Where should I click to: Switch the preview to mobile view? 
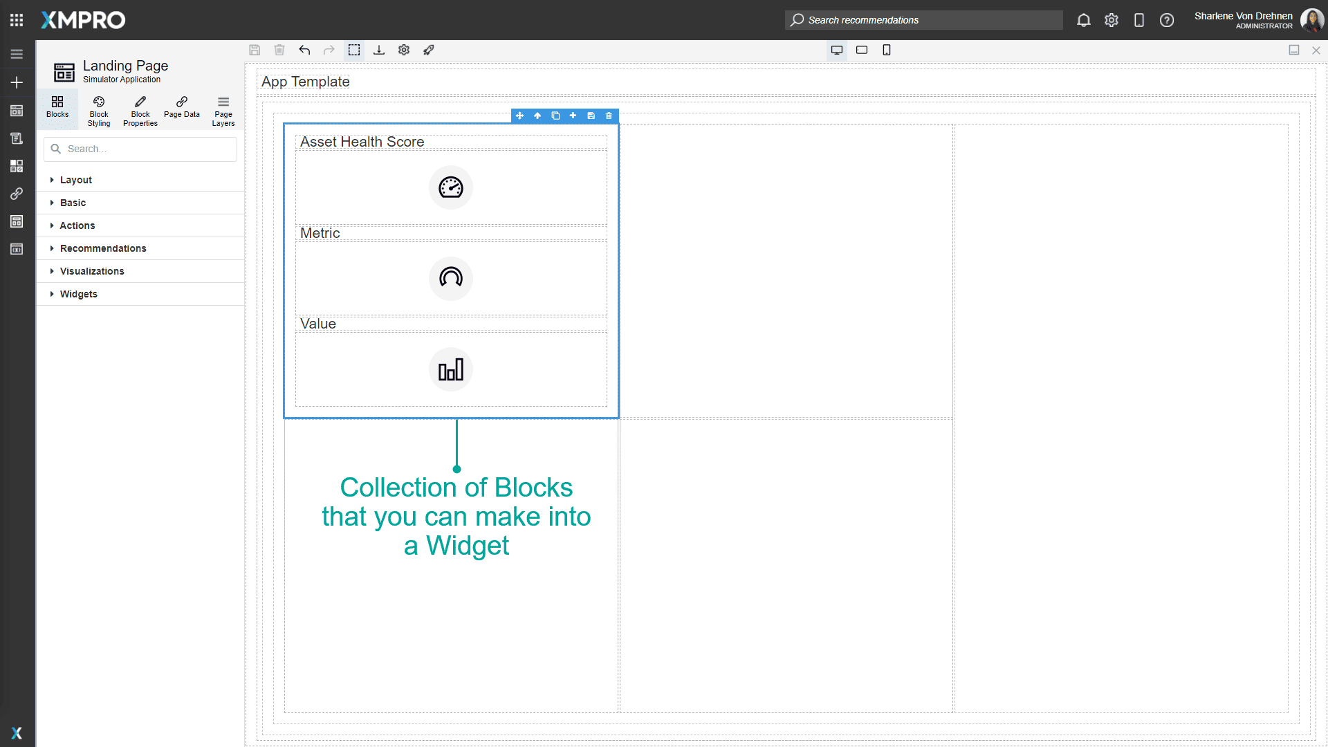click(887, 50)
